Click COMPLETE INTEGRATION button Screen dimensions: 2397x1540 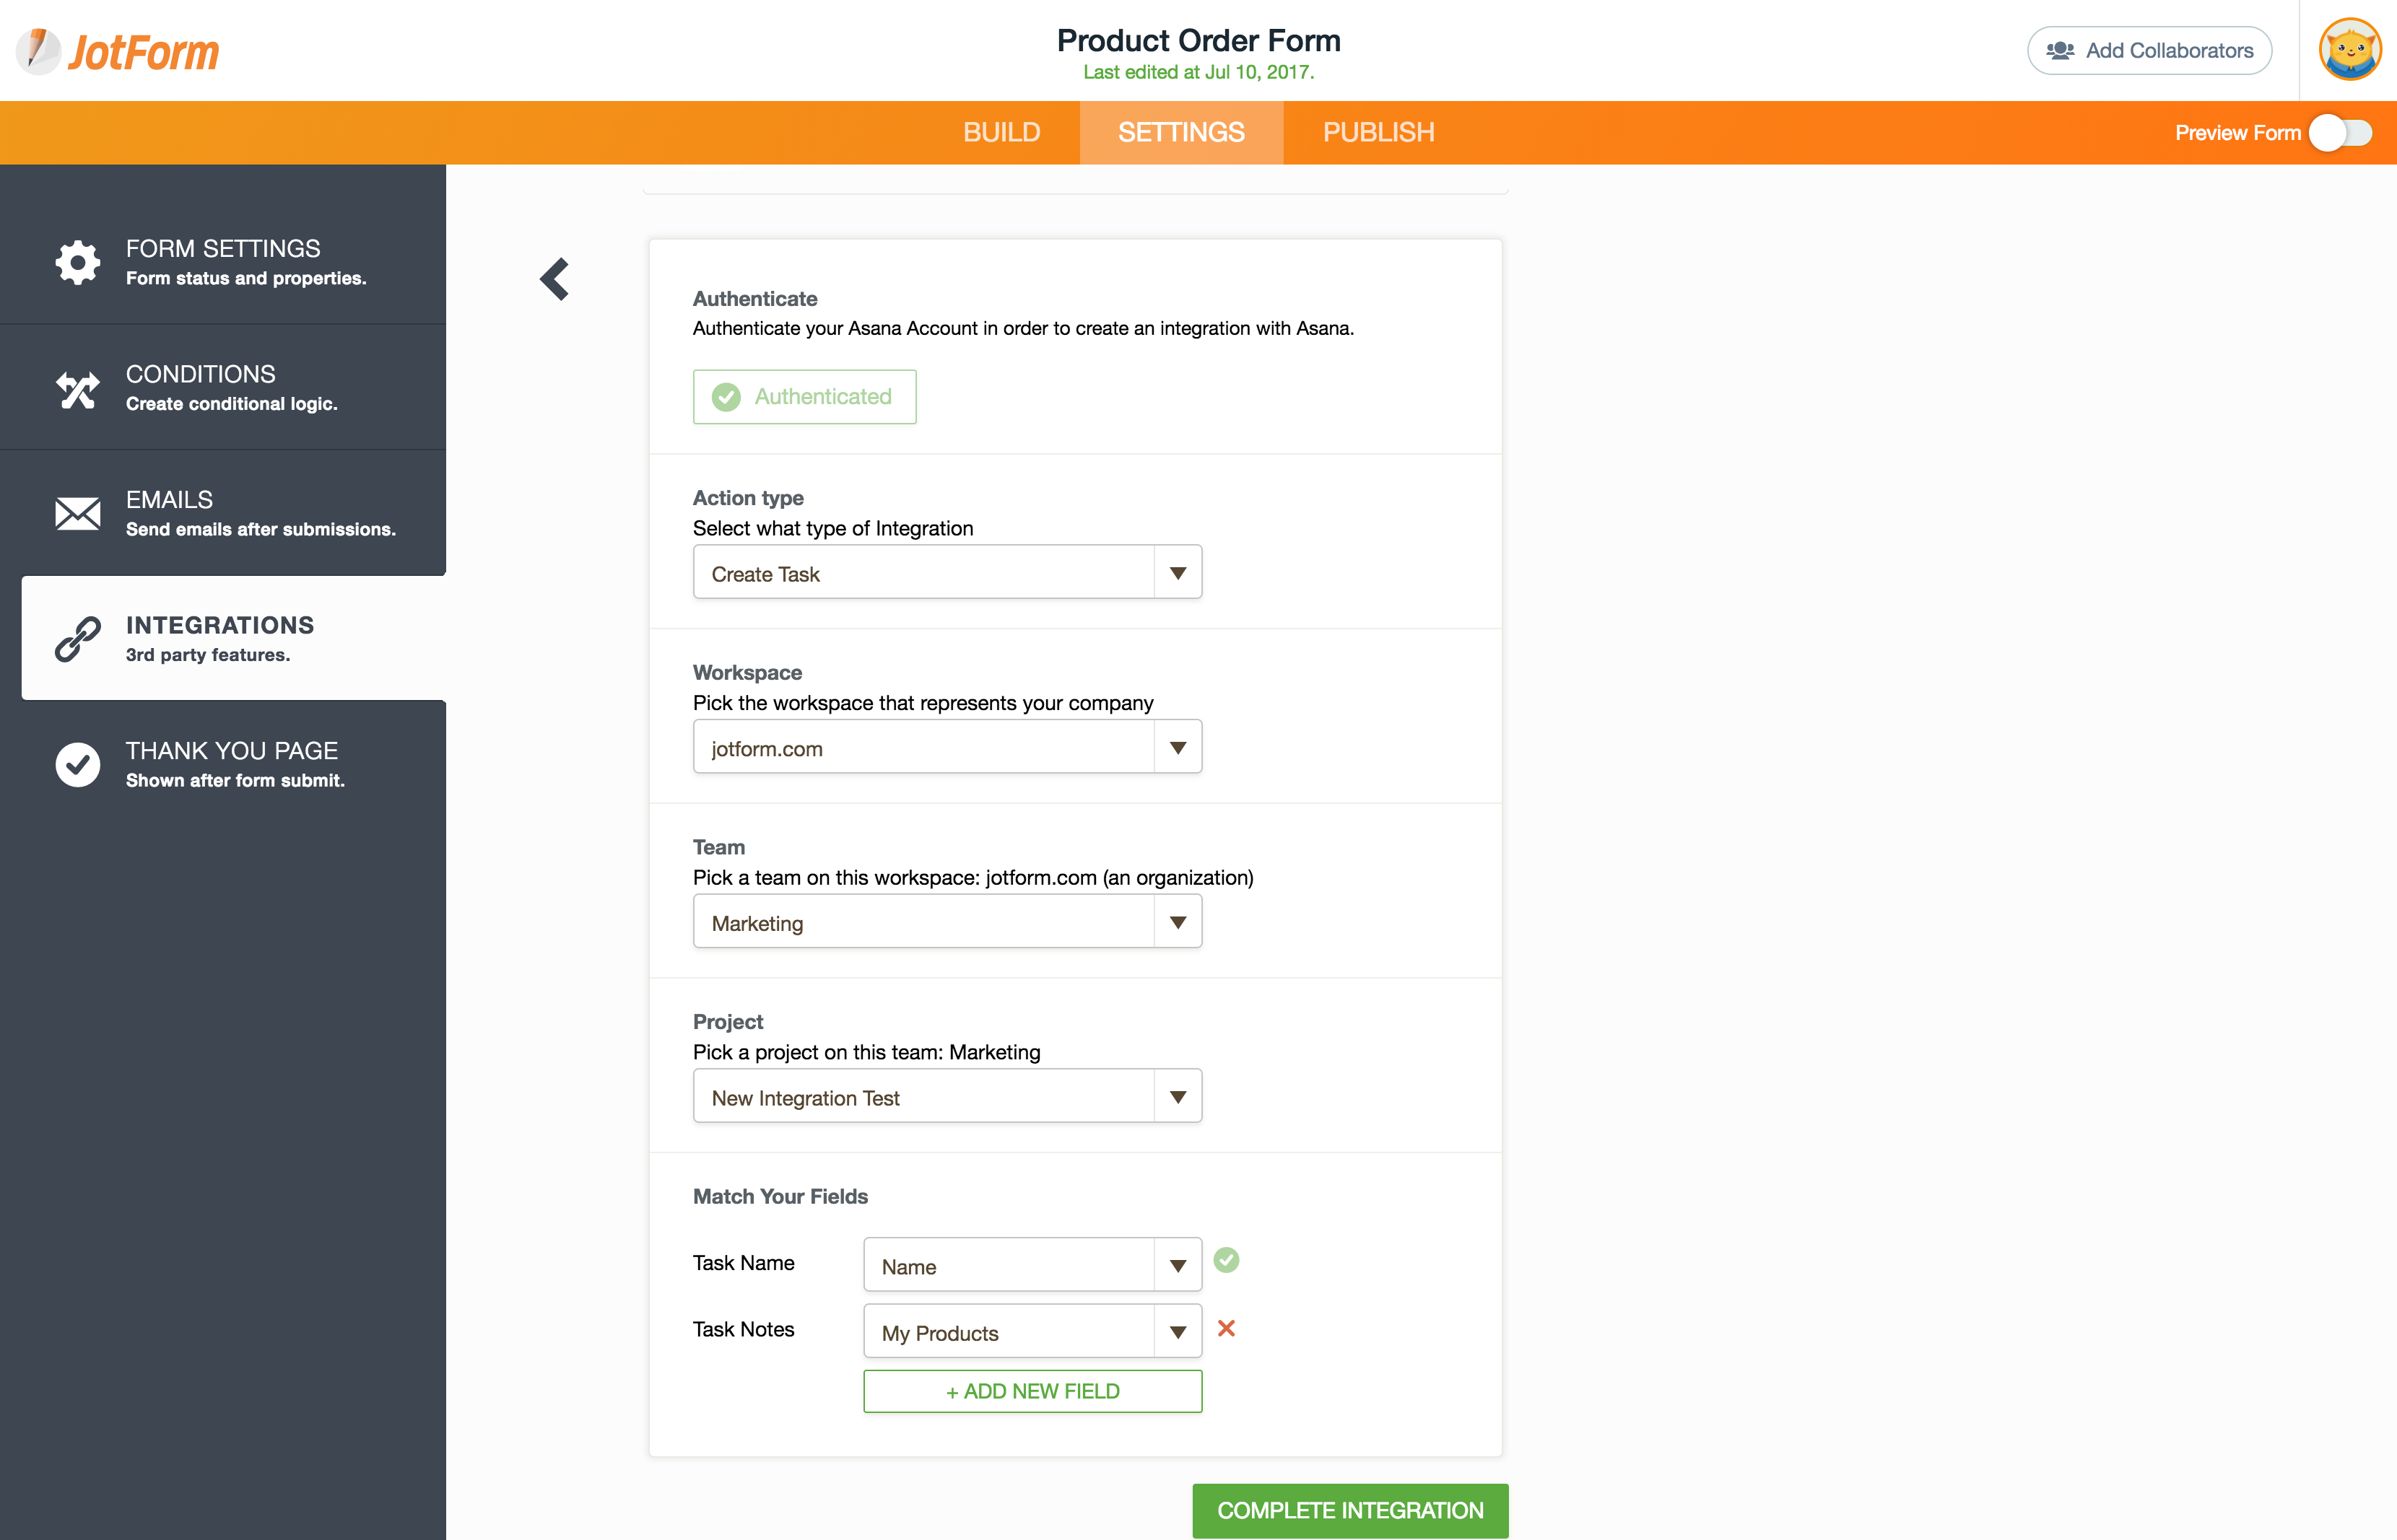(x=1349, y=1510)
